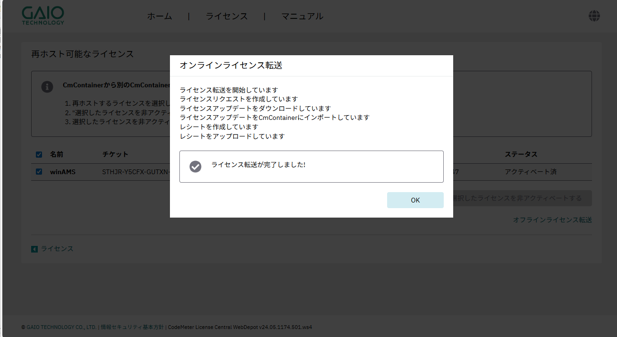Click the GAIO Technology logo
Screen dimensions: 617x337
[43, 16]
